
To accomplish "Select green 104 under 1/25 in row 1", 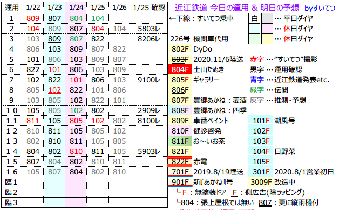I will tap(98, 18).
